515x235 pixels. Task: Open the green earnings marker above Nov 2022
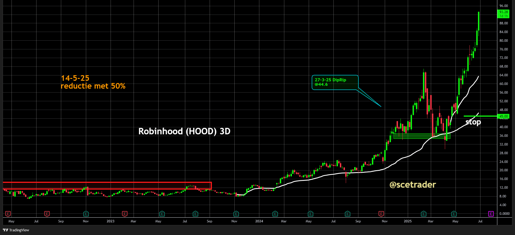click(86, 214)
